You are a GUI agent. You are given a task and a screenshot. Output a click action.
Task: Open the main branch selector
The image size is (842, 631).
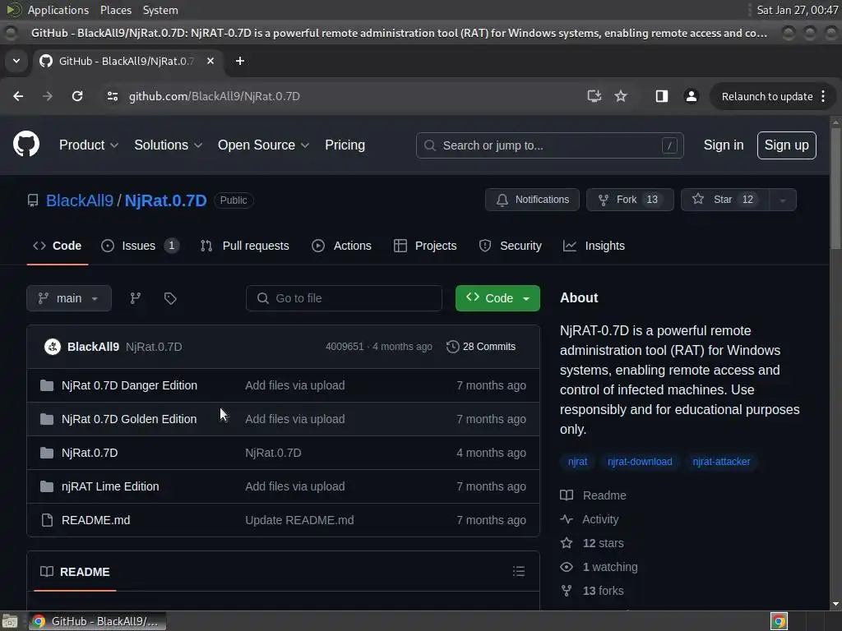[69, 298]
